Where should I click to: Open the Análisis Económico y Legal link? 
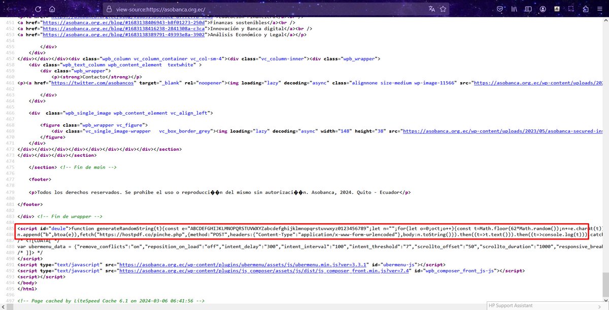coord(125,35)
